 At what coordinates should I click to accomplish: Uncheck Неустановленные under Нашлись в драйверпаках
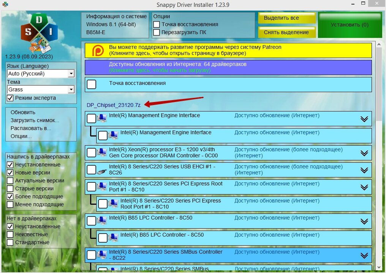10,165
